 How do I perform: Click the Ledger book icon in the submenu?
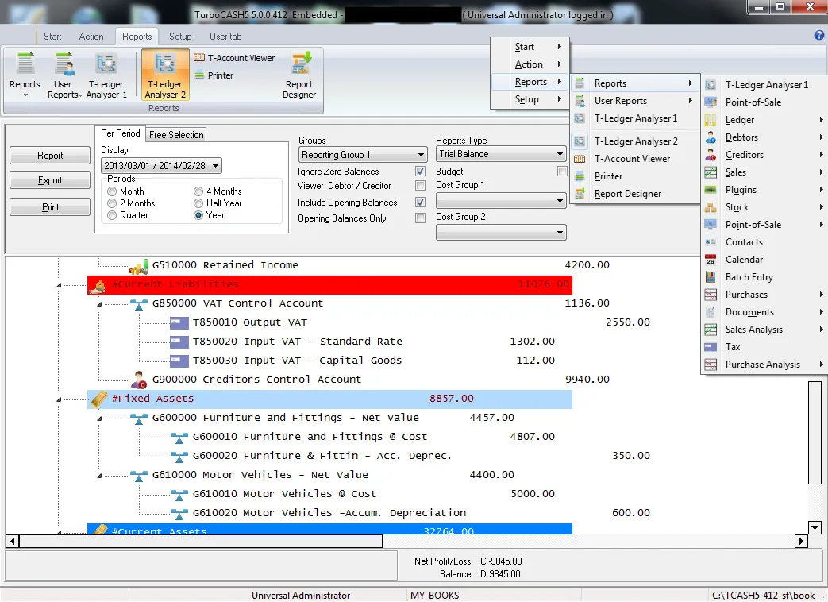(711, 120)
